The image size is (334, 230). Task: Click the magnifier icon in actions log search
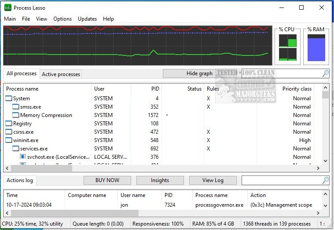pos(325,180)
